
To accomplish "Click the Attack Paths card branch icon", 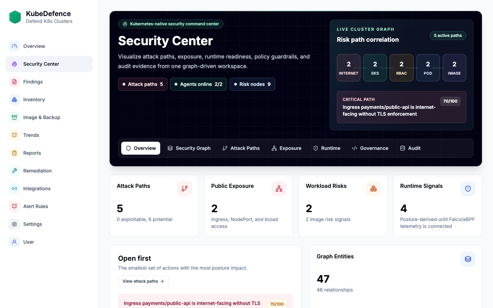I will click(185, 189).
